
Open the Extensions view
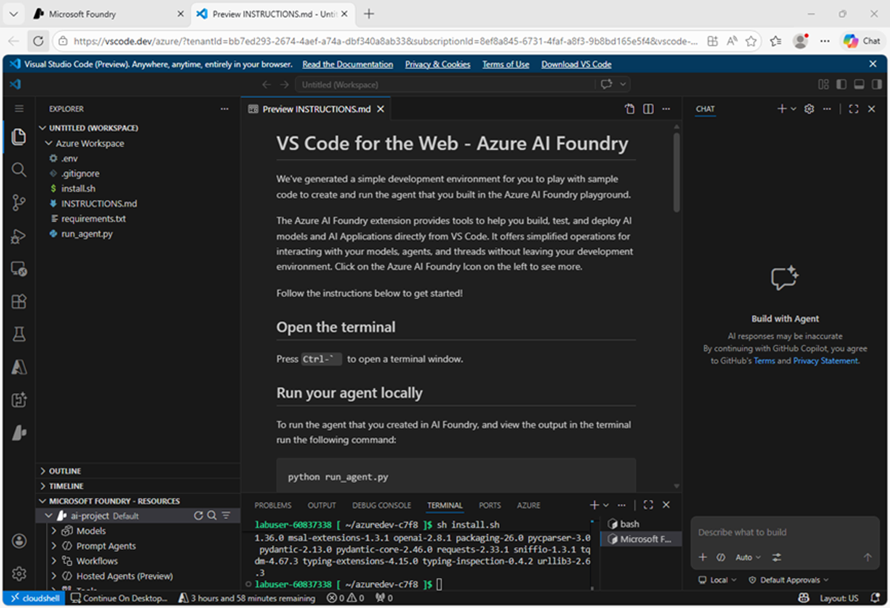[19, 302]
